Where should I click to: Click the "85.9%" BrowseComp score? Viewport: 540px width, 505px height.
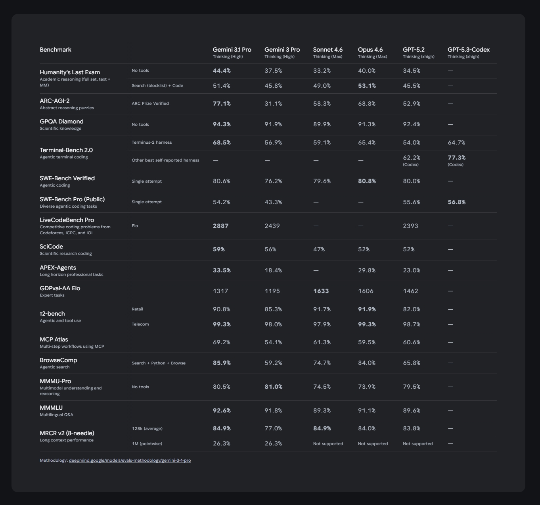(222, 363)
